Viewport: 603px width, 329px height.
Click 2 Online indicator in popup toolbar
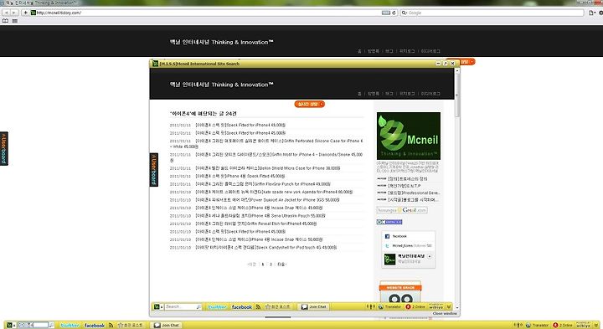point(415,306)
